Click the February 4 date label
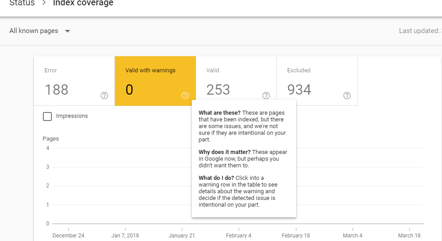The image size is (442, 241). pyautogui.click(x=239, y=235)
